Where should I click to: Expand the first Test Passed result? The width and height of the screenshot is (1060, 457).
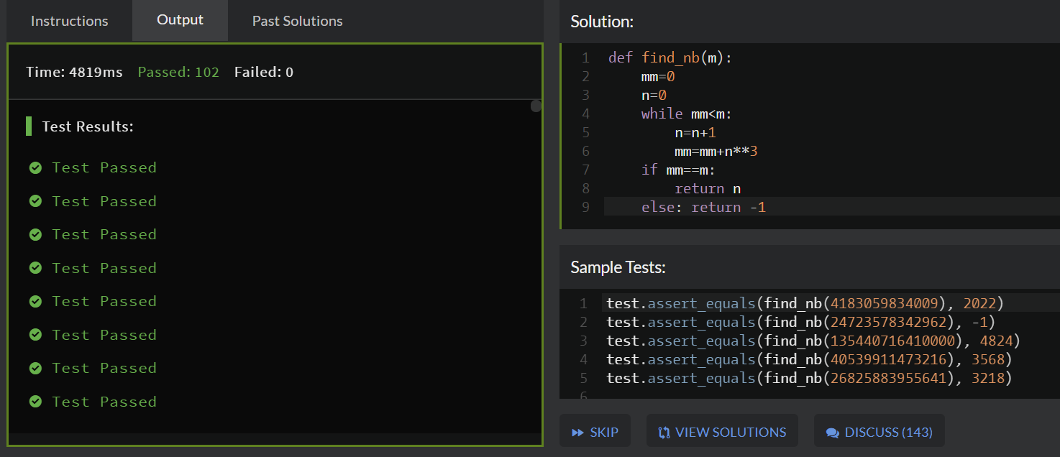coord(104,167)
